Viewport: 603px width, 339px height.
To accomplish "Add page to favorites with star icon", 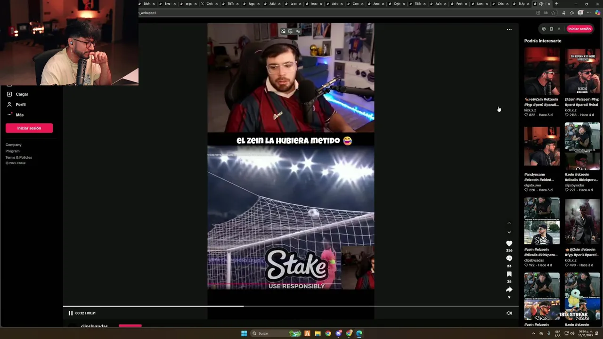I will (553, 13).
